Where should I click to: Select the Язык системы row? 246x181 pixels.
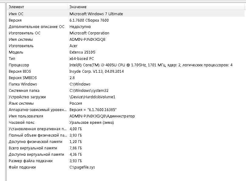pos(126,103)
